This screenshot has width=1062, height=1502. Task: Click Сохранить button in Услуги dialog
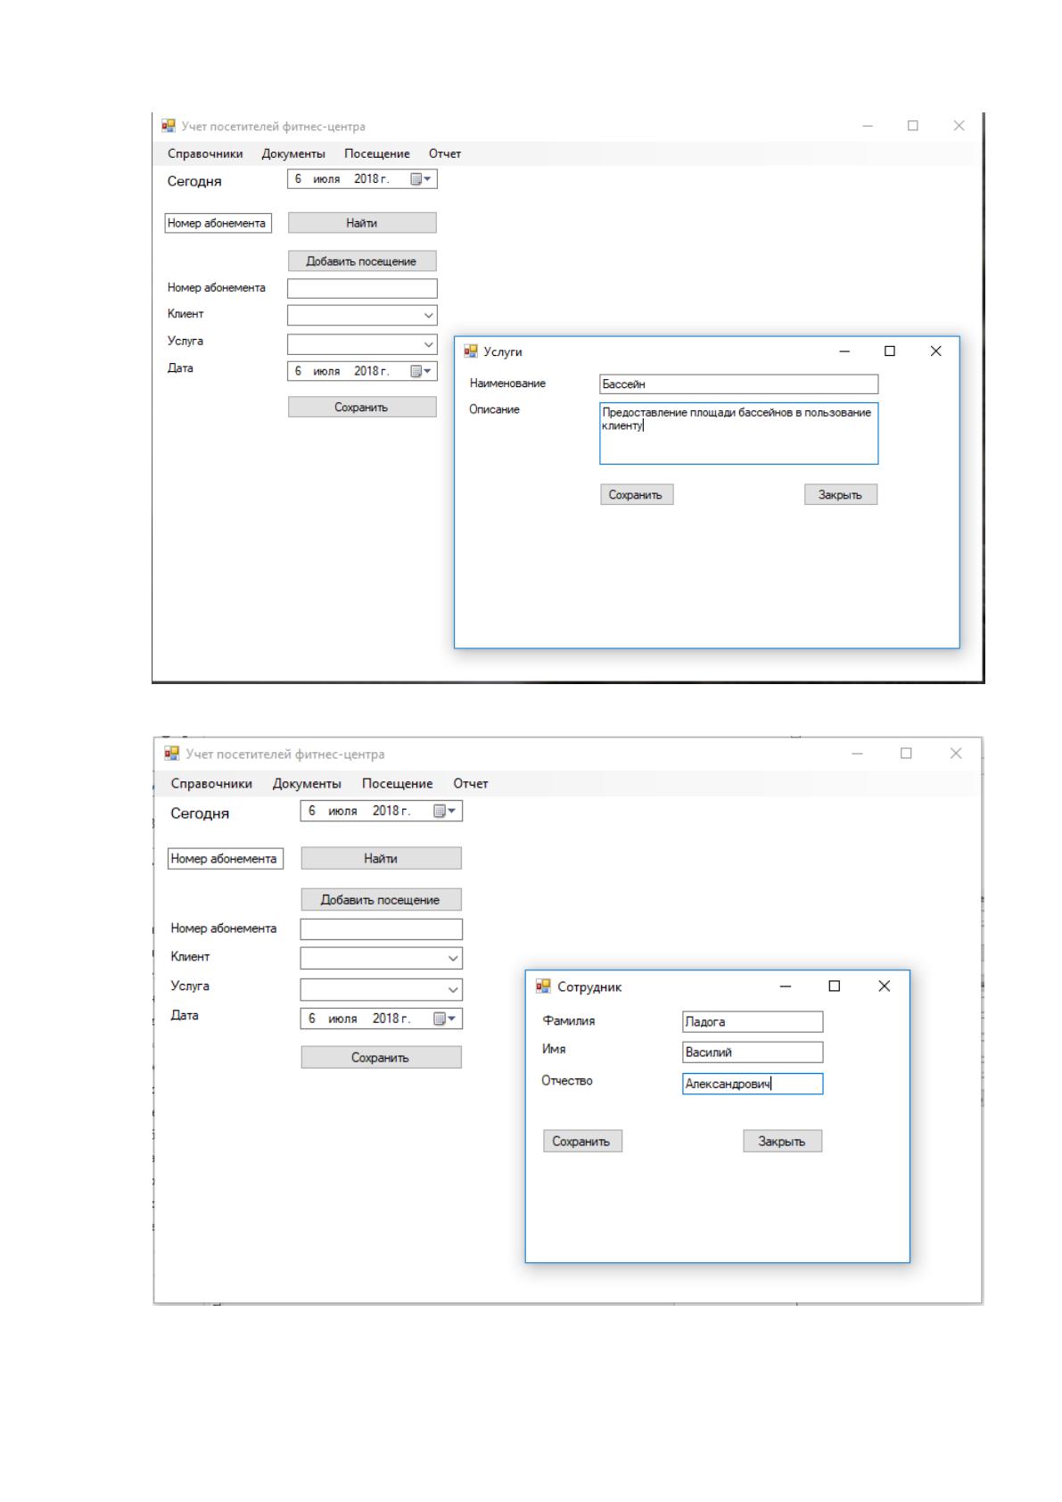636,495
